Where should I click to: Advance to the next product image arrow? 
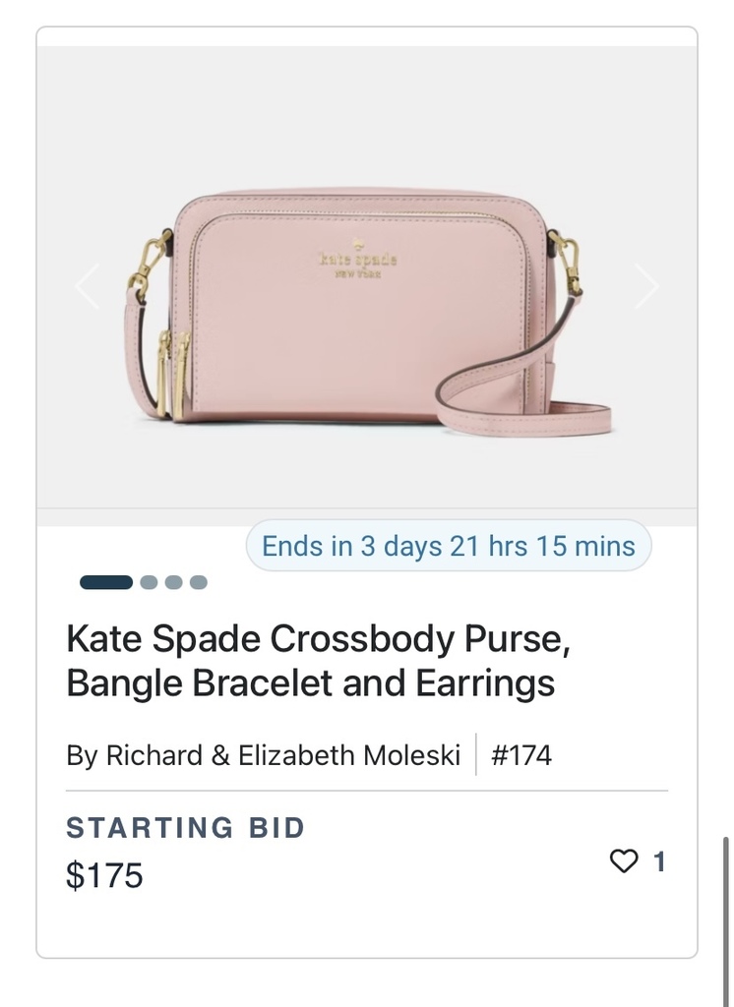[x=645, y=287]
